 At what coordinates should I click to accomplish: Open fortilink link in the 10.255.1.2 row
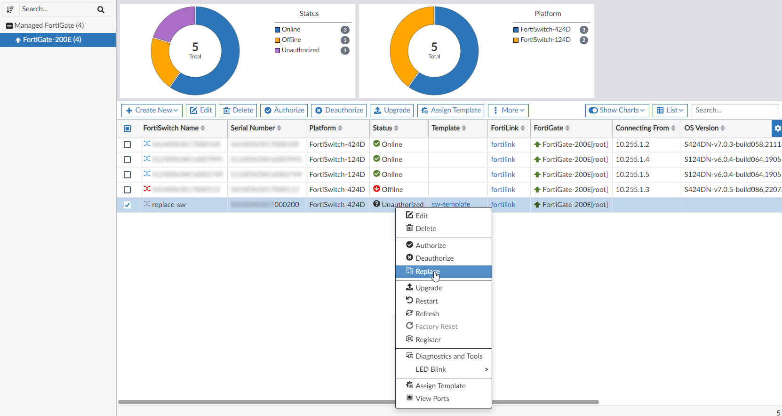503,144
